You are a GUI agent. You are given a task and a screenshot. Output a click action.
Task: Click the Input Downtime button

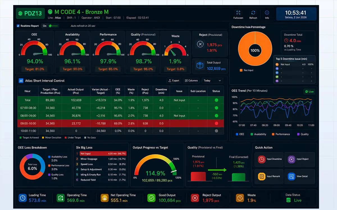tap(270, 159)
